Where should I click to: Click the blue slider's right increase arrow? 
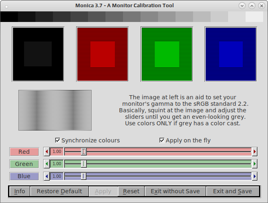tap(255, 176)
